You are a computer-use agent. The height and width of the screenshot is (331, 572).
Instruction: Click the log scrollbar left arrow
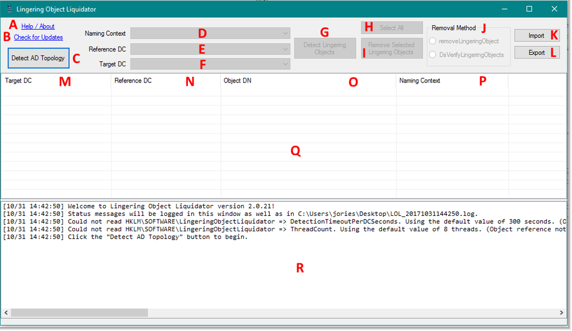pyautogui.click(x=6, y=313)
